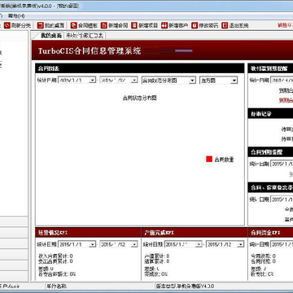Screen dimensions: 293x293
Task: Click the 新增客户 toolbar icon
Action: tap(164, 25)
